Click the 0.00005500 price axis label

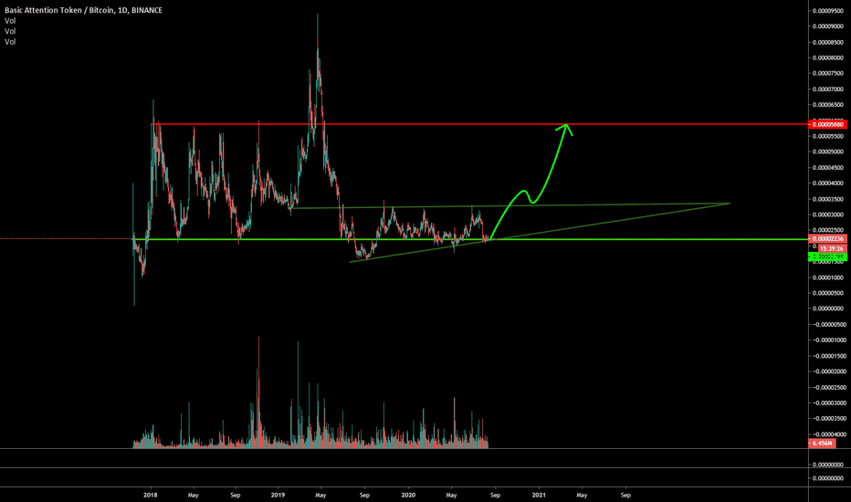(828, 136)
